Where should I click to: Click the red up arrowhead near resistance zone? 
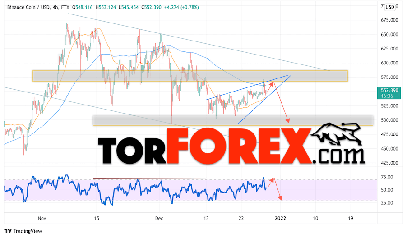pyautogui.click(x=272, y=83)
